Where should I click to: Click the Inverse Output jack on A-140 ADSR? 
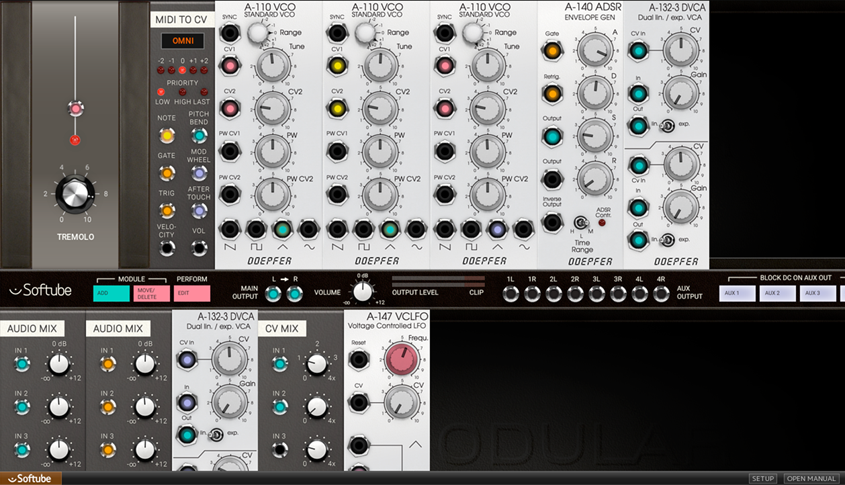click(x=552, y=222)
